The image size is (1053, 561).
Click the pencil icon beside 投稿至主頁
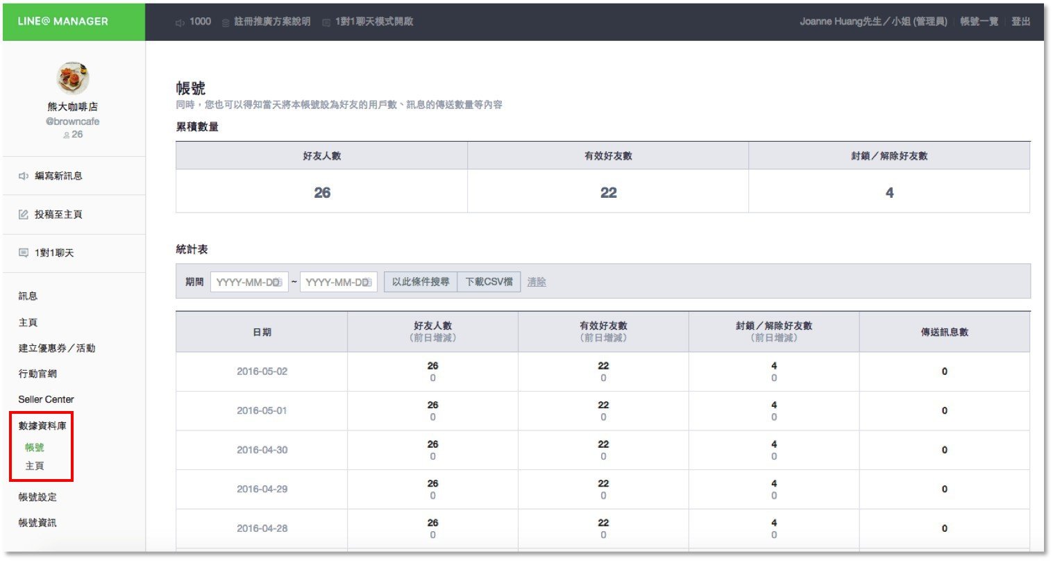tap(23, 215)
